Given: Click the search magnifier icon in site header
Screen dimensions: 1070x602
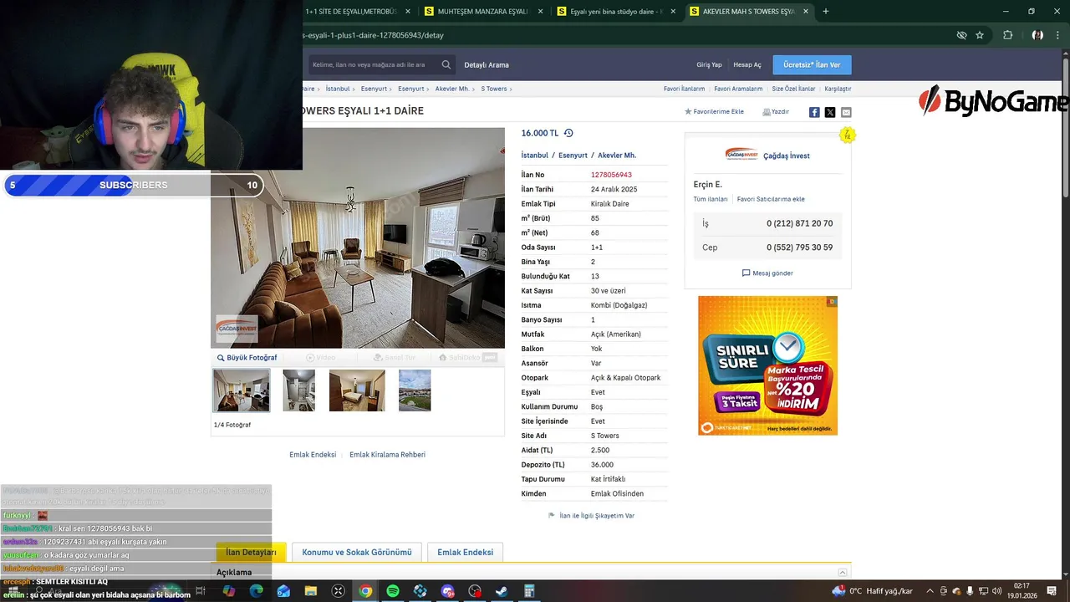Looking at the screenshot, I should coord(446,64).
